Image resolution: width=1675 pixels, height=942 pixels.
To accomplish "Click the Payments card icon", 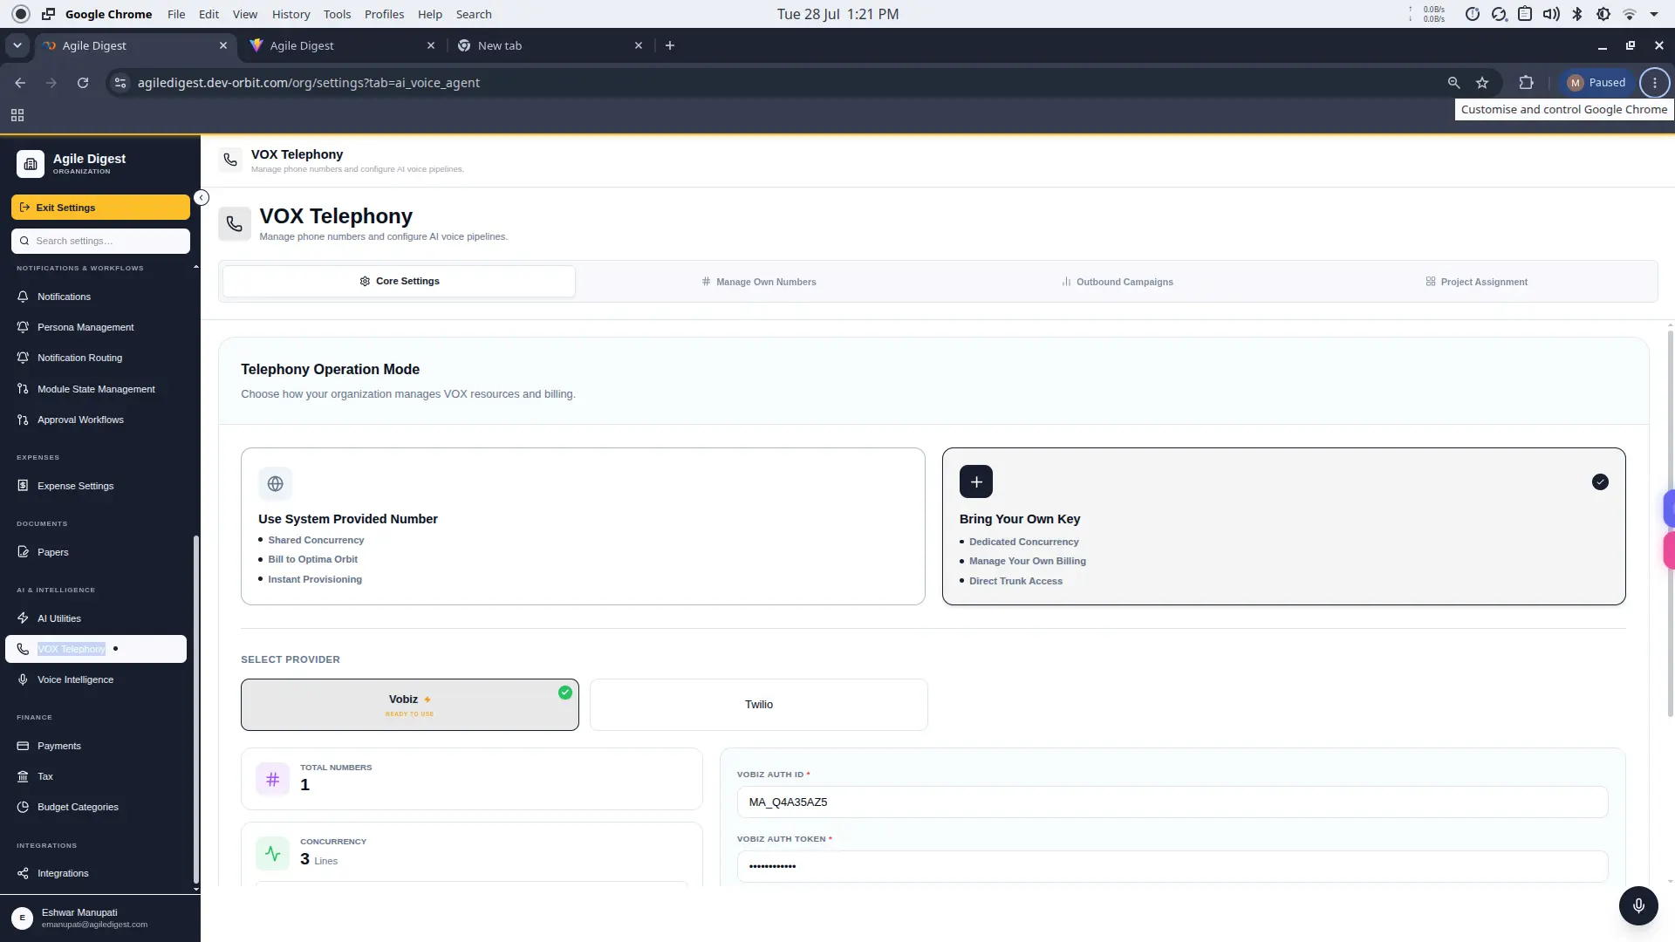I will [x=23, y=746].
